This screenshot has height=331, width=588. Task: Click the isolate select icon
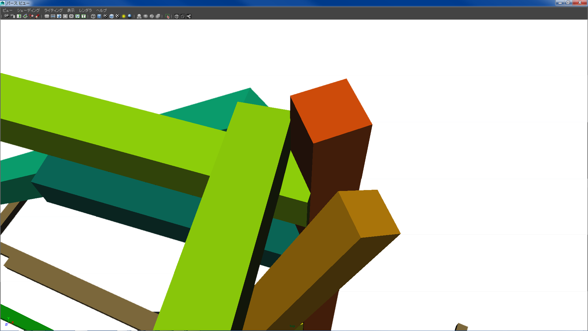tap(168, 16)
